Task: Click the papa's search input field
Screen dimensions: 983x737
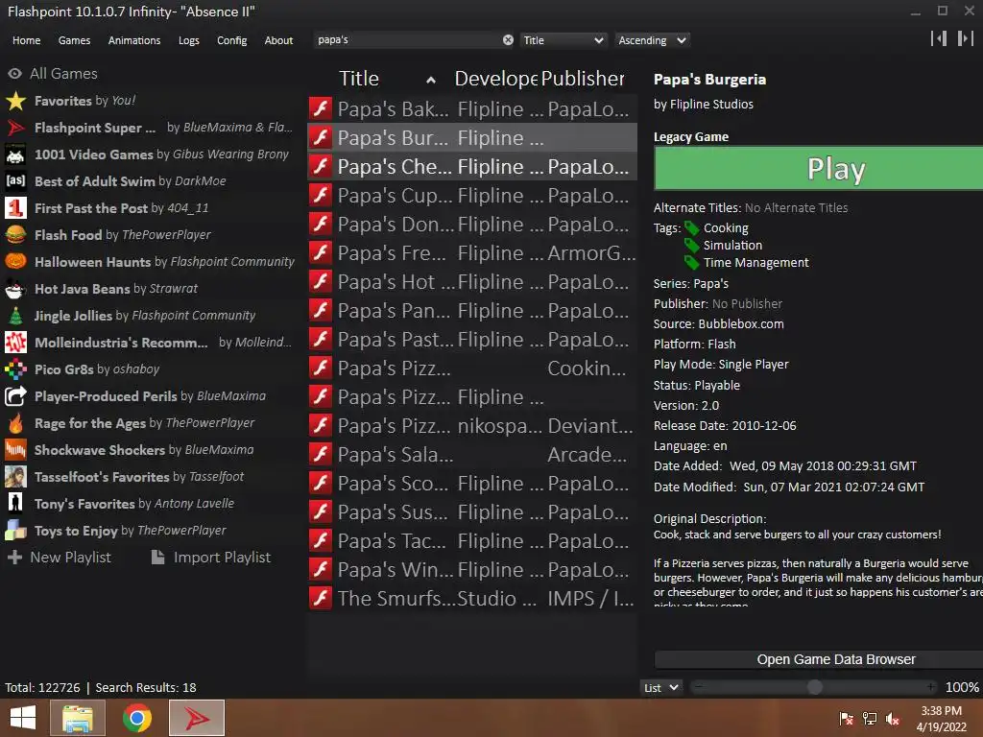Action: point(407,40)
